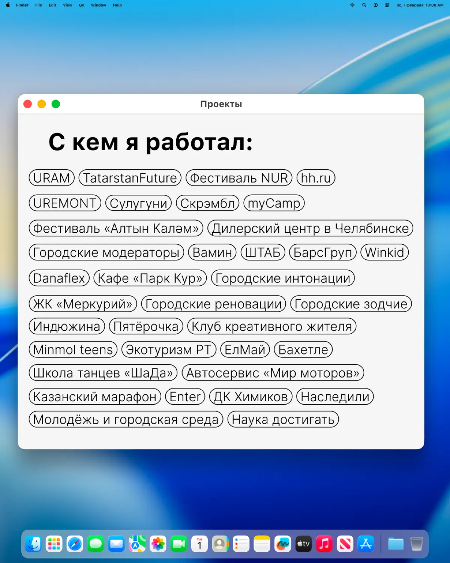This screenshot has height=563, width=450.
Task: Open Photos app in dock
Action: click(x=158, y=544)
